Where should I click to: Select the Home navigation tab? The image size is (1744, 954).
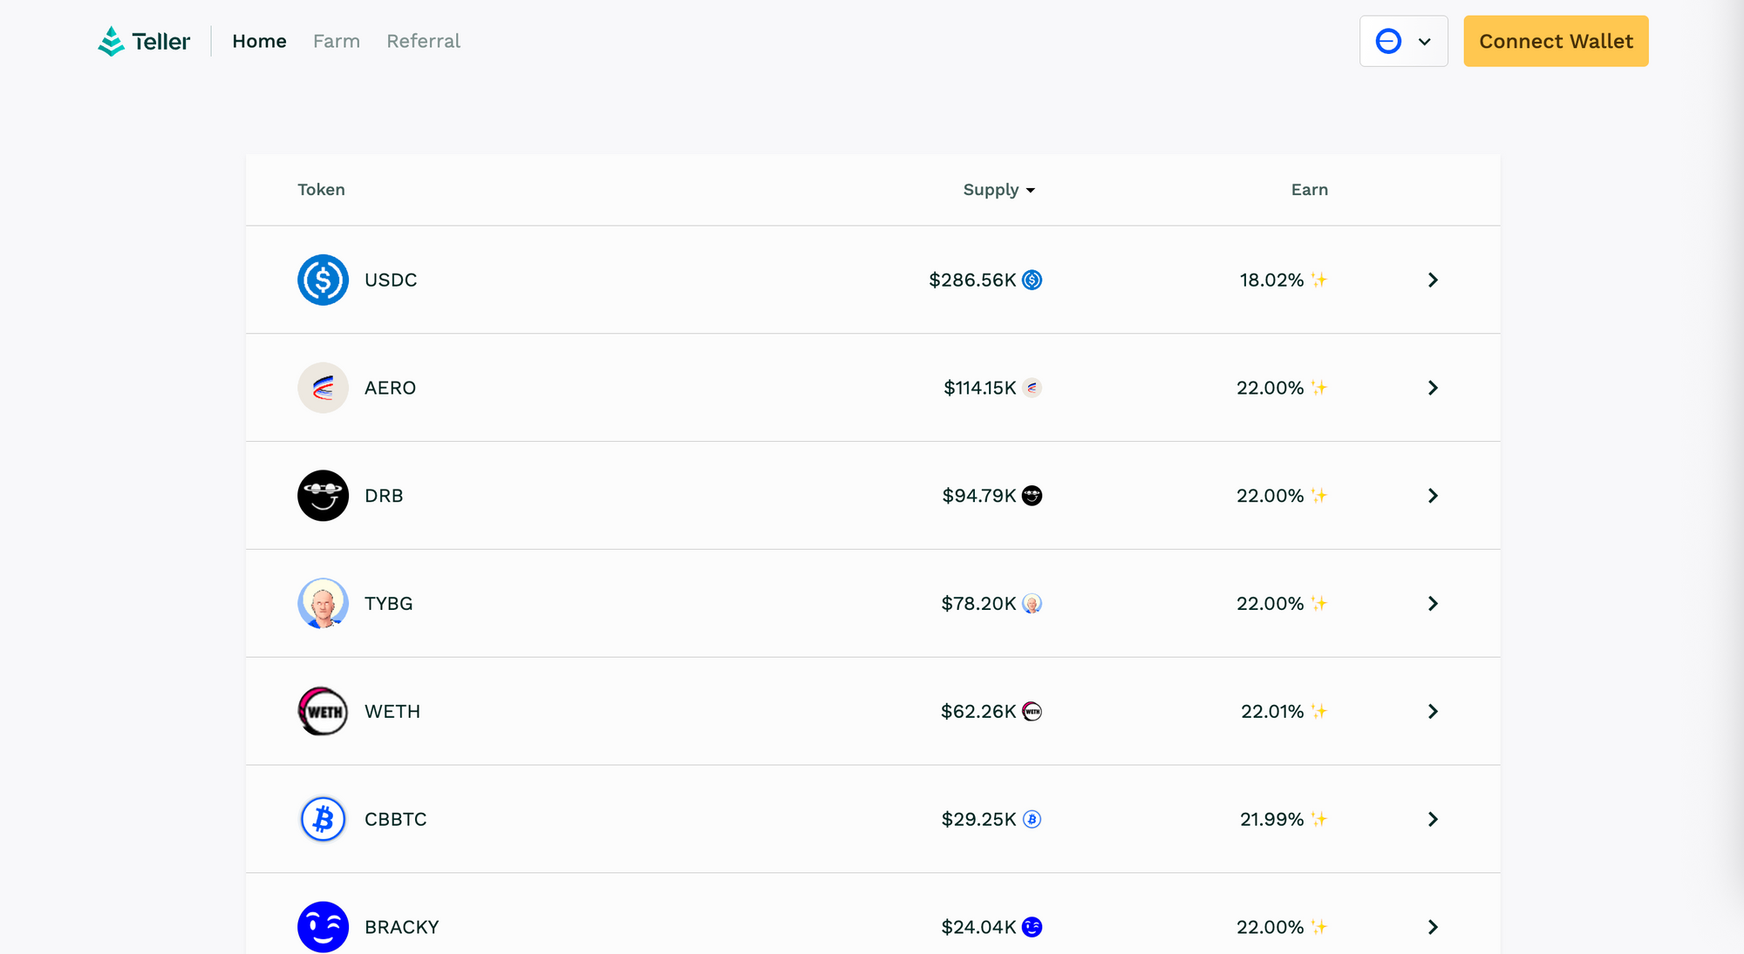tap(259, 40)
